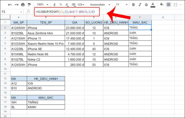The height and width of the screenshot is (118, 185).
Task: Click the TRẮNG cell in row 17
Action: point(46,102)
